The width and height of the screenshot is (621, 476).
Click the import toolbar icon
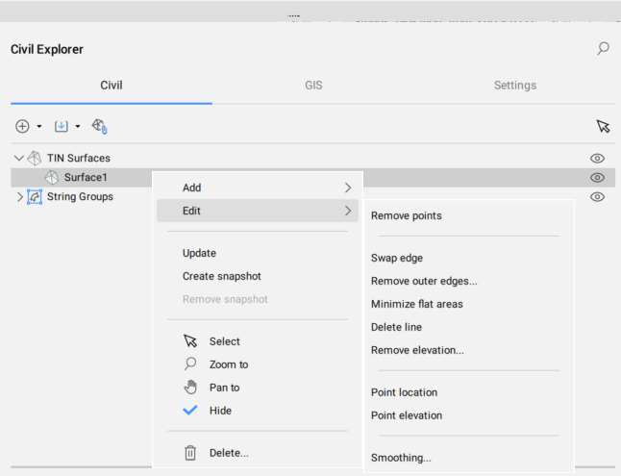coord(62,126)
